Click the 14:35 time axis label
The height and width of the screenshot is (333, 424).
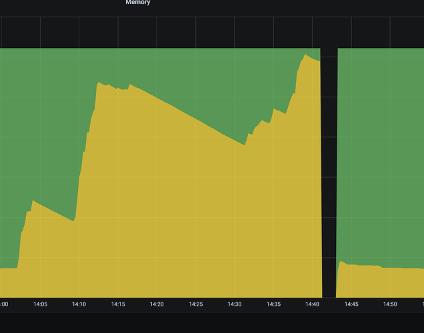273,304
